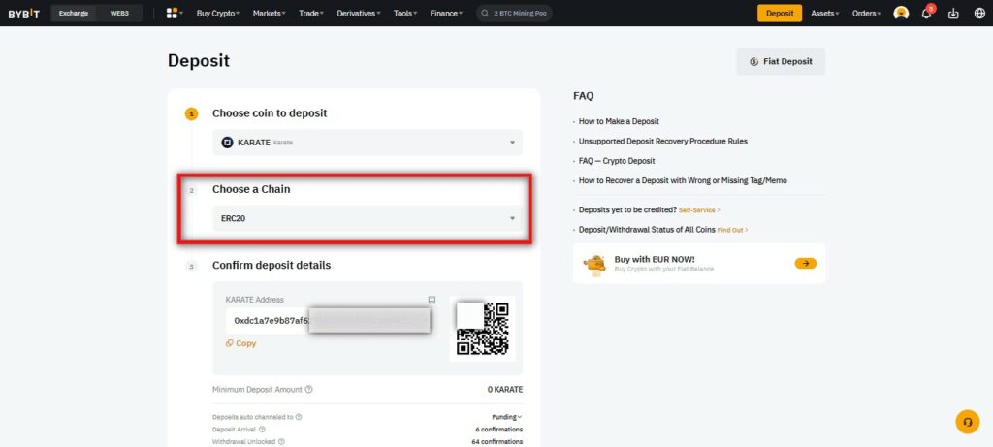Click the 'Buy with EUR NOW!' heading
The image size is (993, 447).
[x=655, y=260]
